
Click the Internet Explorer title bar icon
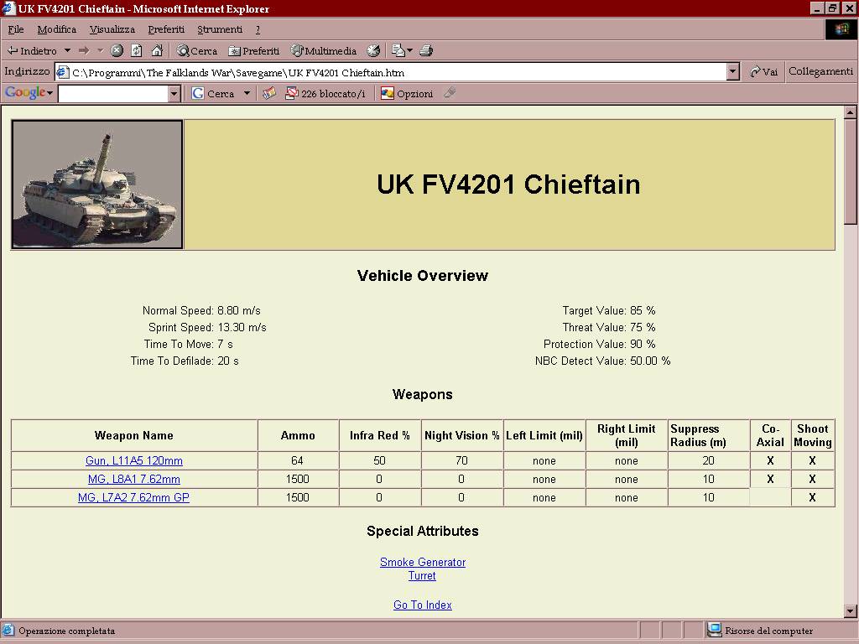[8, 8]
